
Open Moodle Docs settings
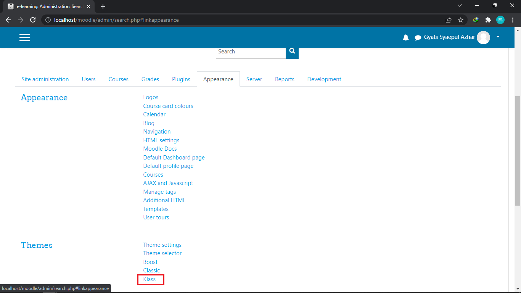pos(160,149)
